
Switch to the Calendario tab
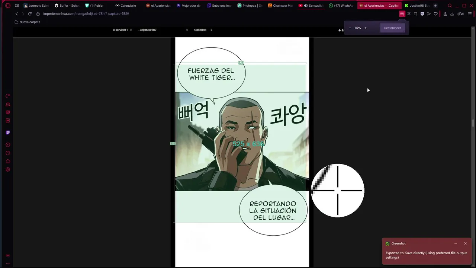click(x=128, y=6)
